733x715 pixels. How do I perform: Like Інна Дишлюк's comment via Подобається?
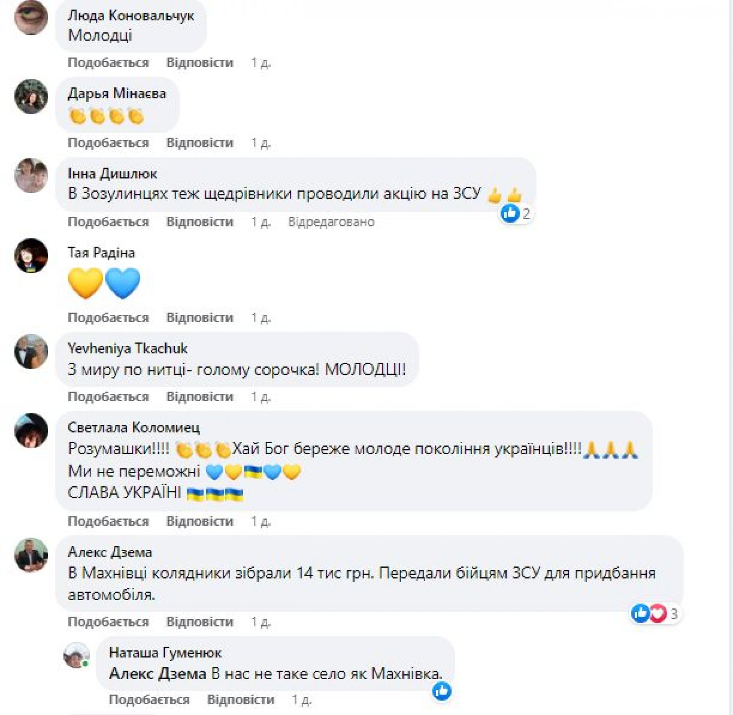pyautogui.click(x=108, y=222)
